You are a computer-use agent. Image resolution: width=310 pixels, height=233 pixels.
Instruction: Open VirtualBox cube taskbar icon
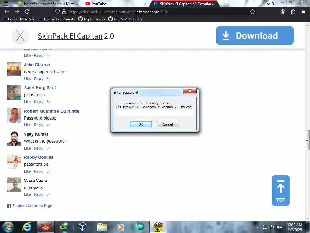tap(82, 227)
